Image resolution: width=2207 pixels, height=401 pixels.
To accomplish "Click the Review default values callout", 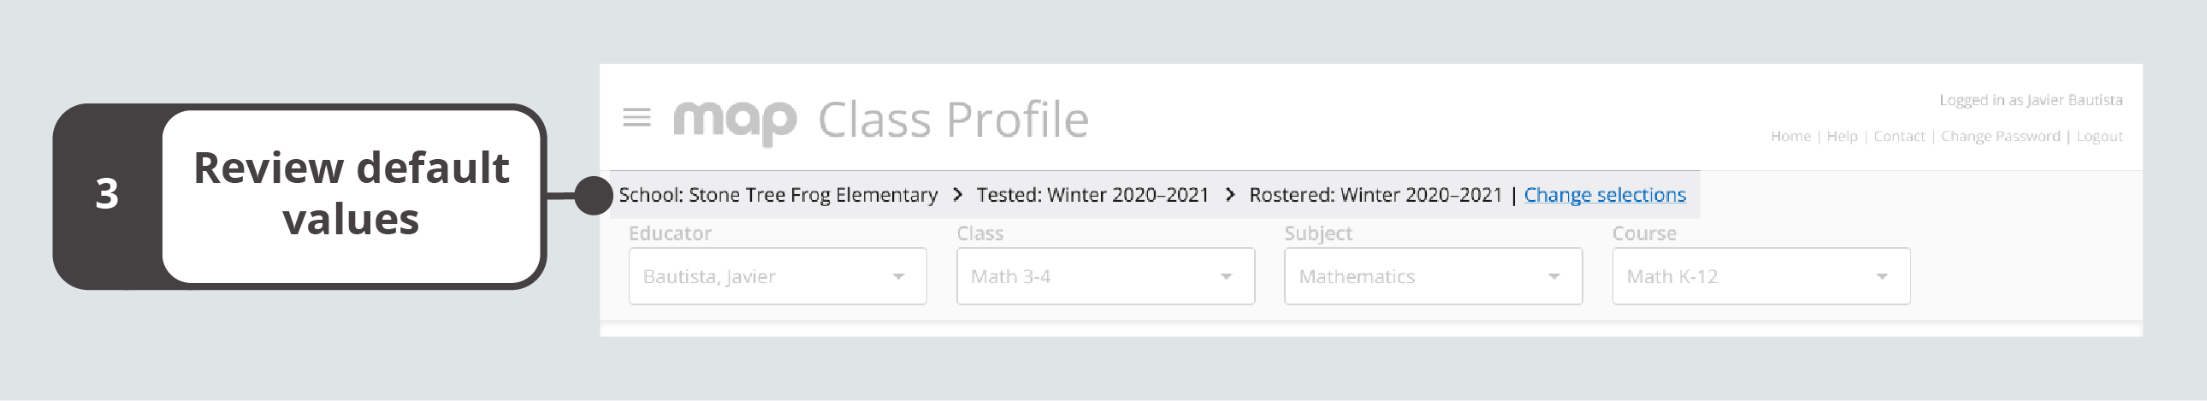I will coord(352,193).
